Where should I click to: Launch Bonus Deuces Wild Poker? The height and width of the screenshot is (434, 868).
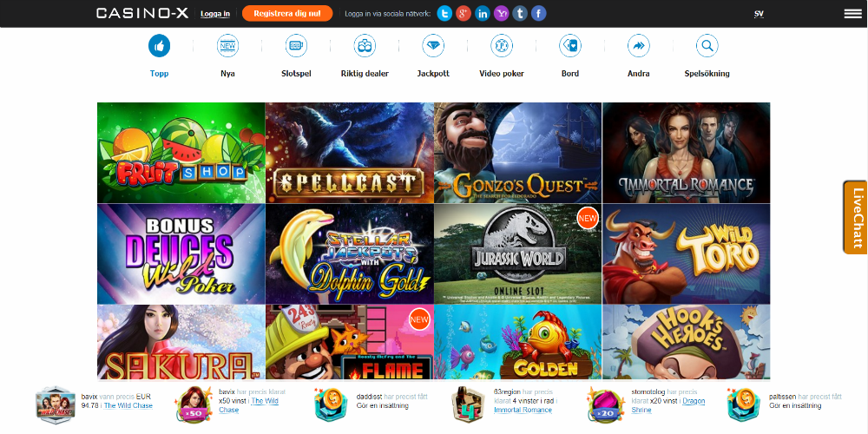pos(181,254)
